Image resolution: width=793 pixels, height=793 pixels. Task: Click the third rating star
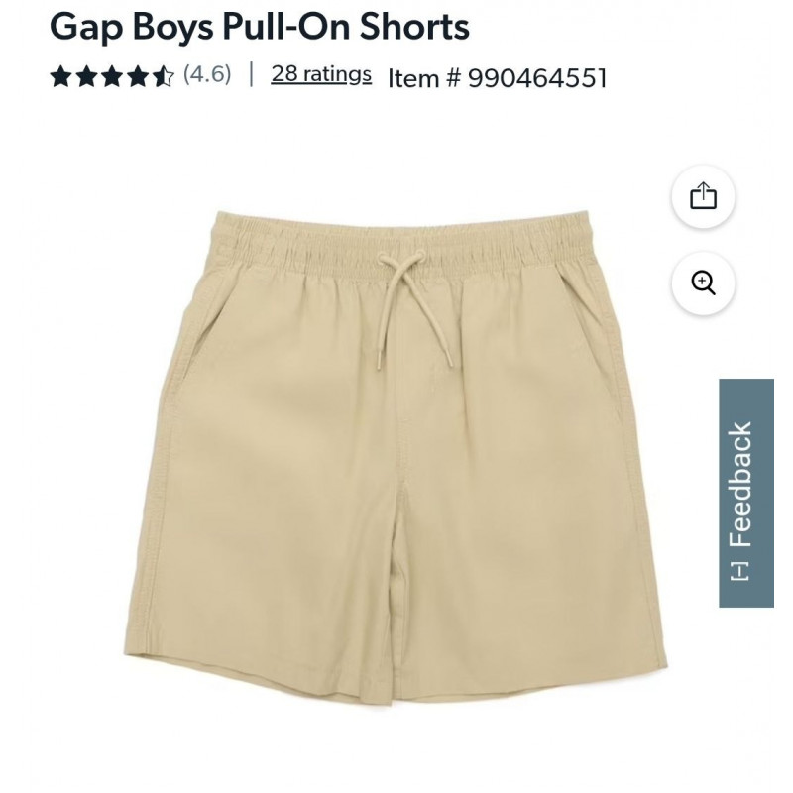[x=112, y=76]
